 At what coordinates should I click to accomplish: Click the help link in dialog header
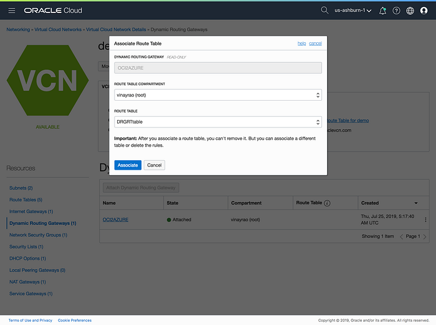pos(301,43)
